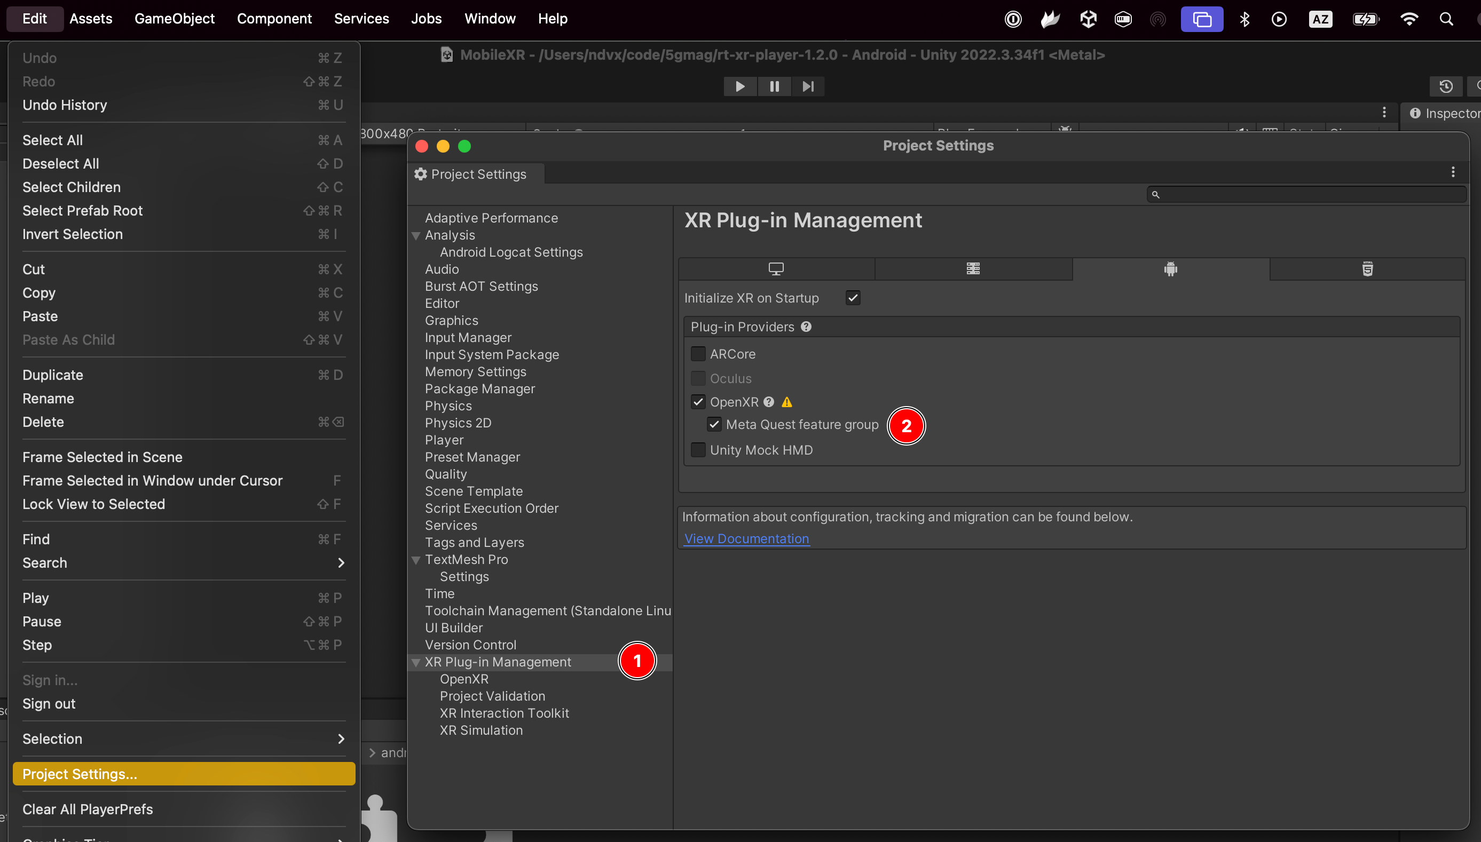The height and width of the screenshot is (842, 1481).
Task: Uncheck Meta Quest feature group
Action: point(714,425)
